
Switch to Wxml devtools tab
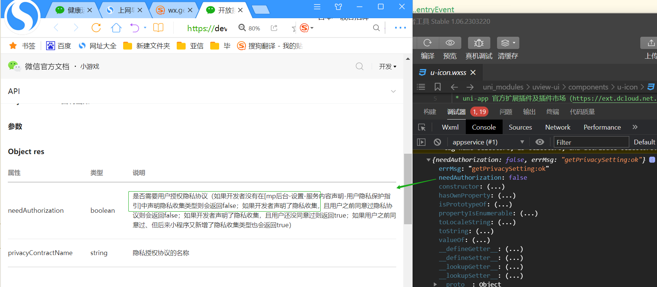(450, 127)
